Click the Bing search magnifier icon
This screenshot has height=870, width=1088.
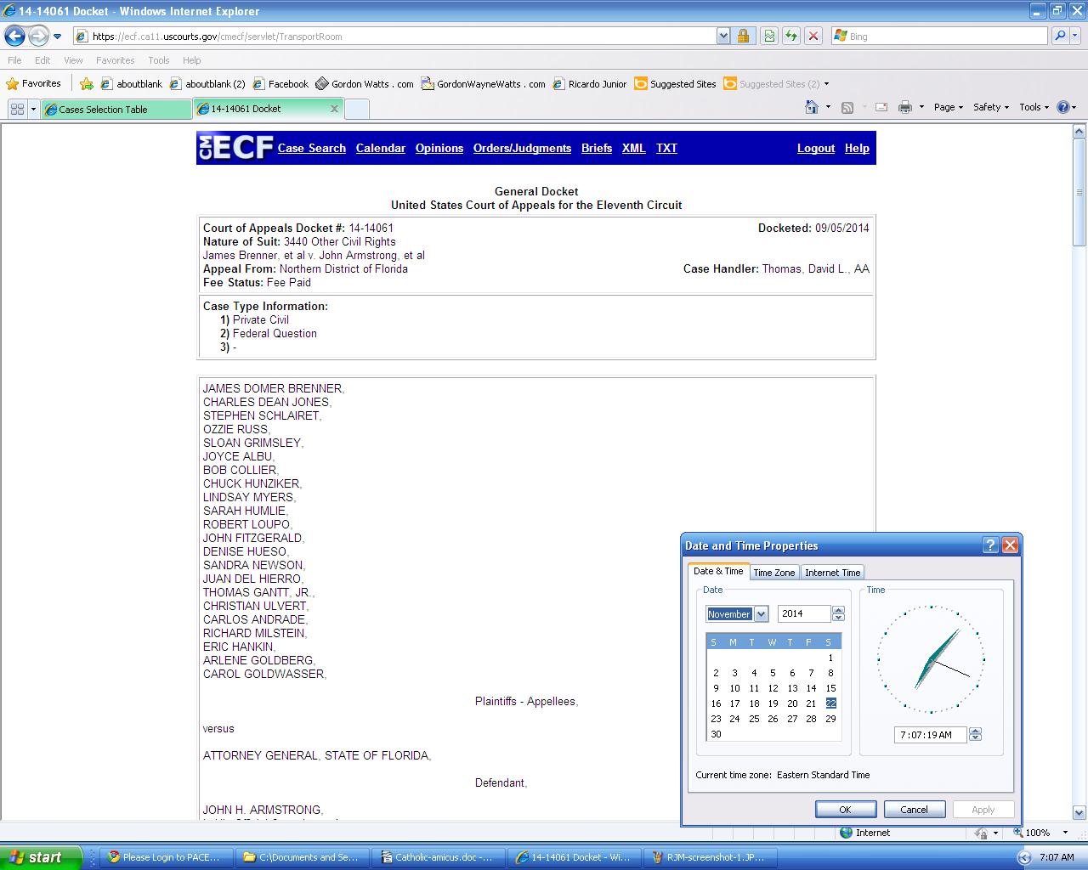[1059, 36]
